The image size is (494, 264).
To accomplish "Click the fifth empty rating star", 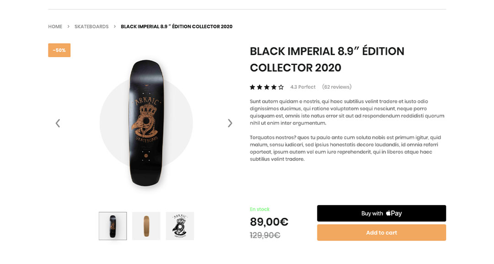I will pos(281,87).
